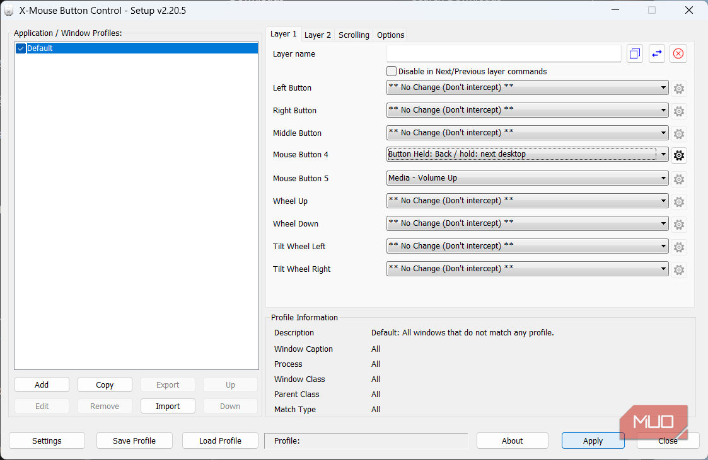Open the About dialog
Image resolution: width=708 pixels, height=460 pixels.
point(513,440)
